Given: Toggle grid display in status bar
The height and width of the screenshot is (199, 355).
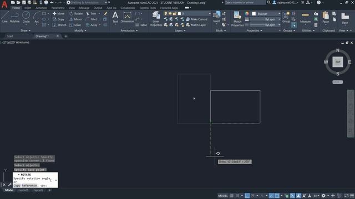Looking at the screenshot, I should [x=232, y=196].
